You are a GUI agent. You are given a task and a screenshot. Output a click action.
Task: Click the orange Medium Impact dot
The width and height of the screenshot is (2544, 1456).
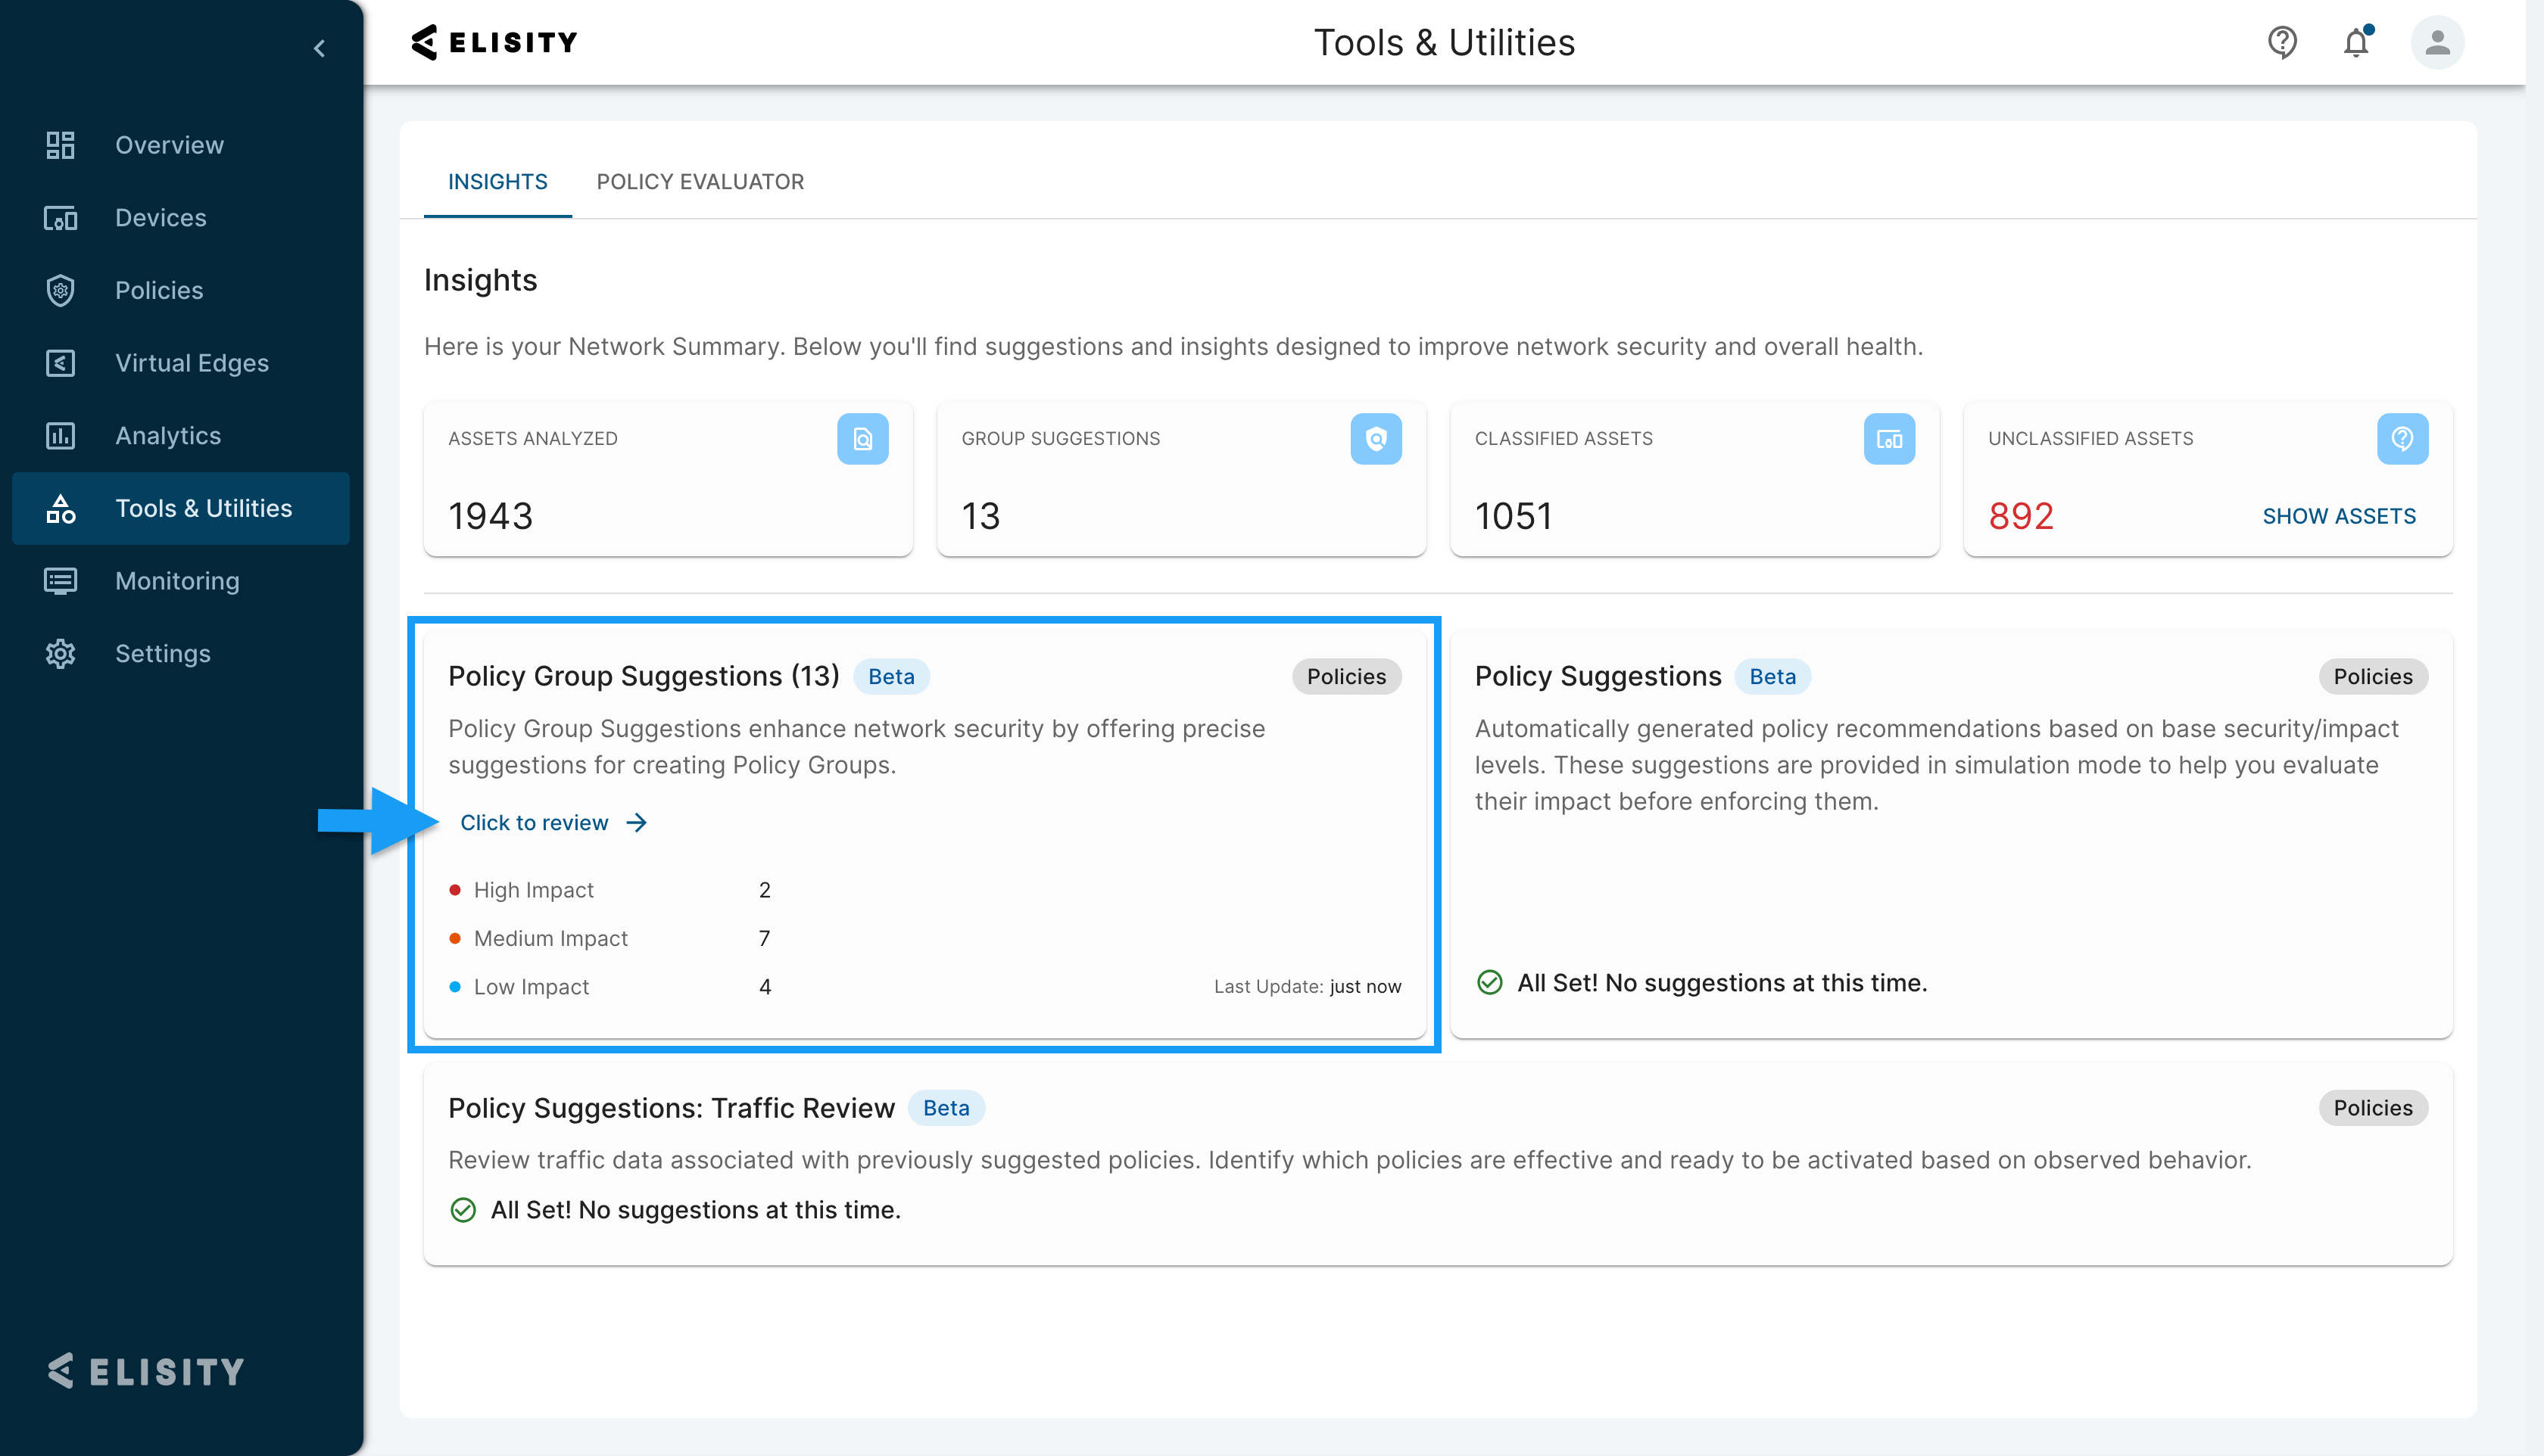pos(455,939)
